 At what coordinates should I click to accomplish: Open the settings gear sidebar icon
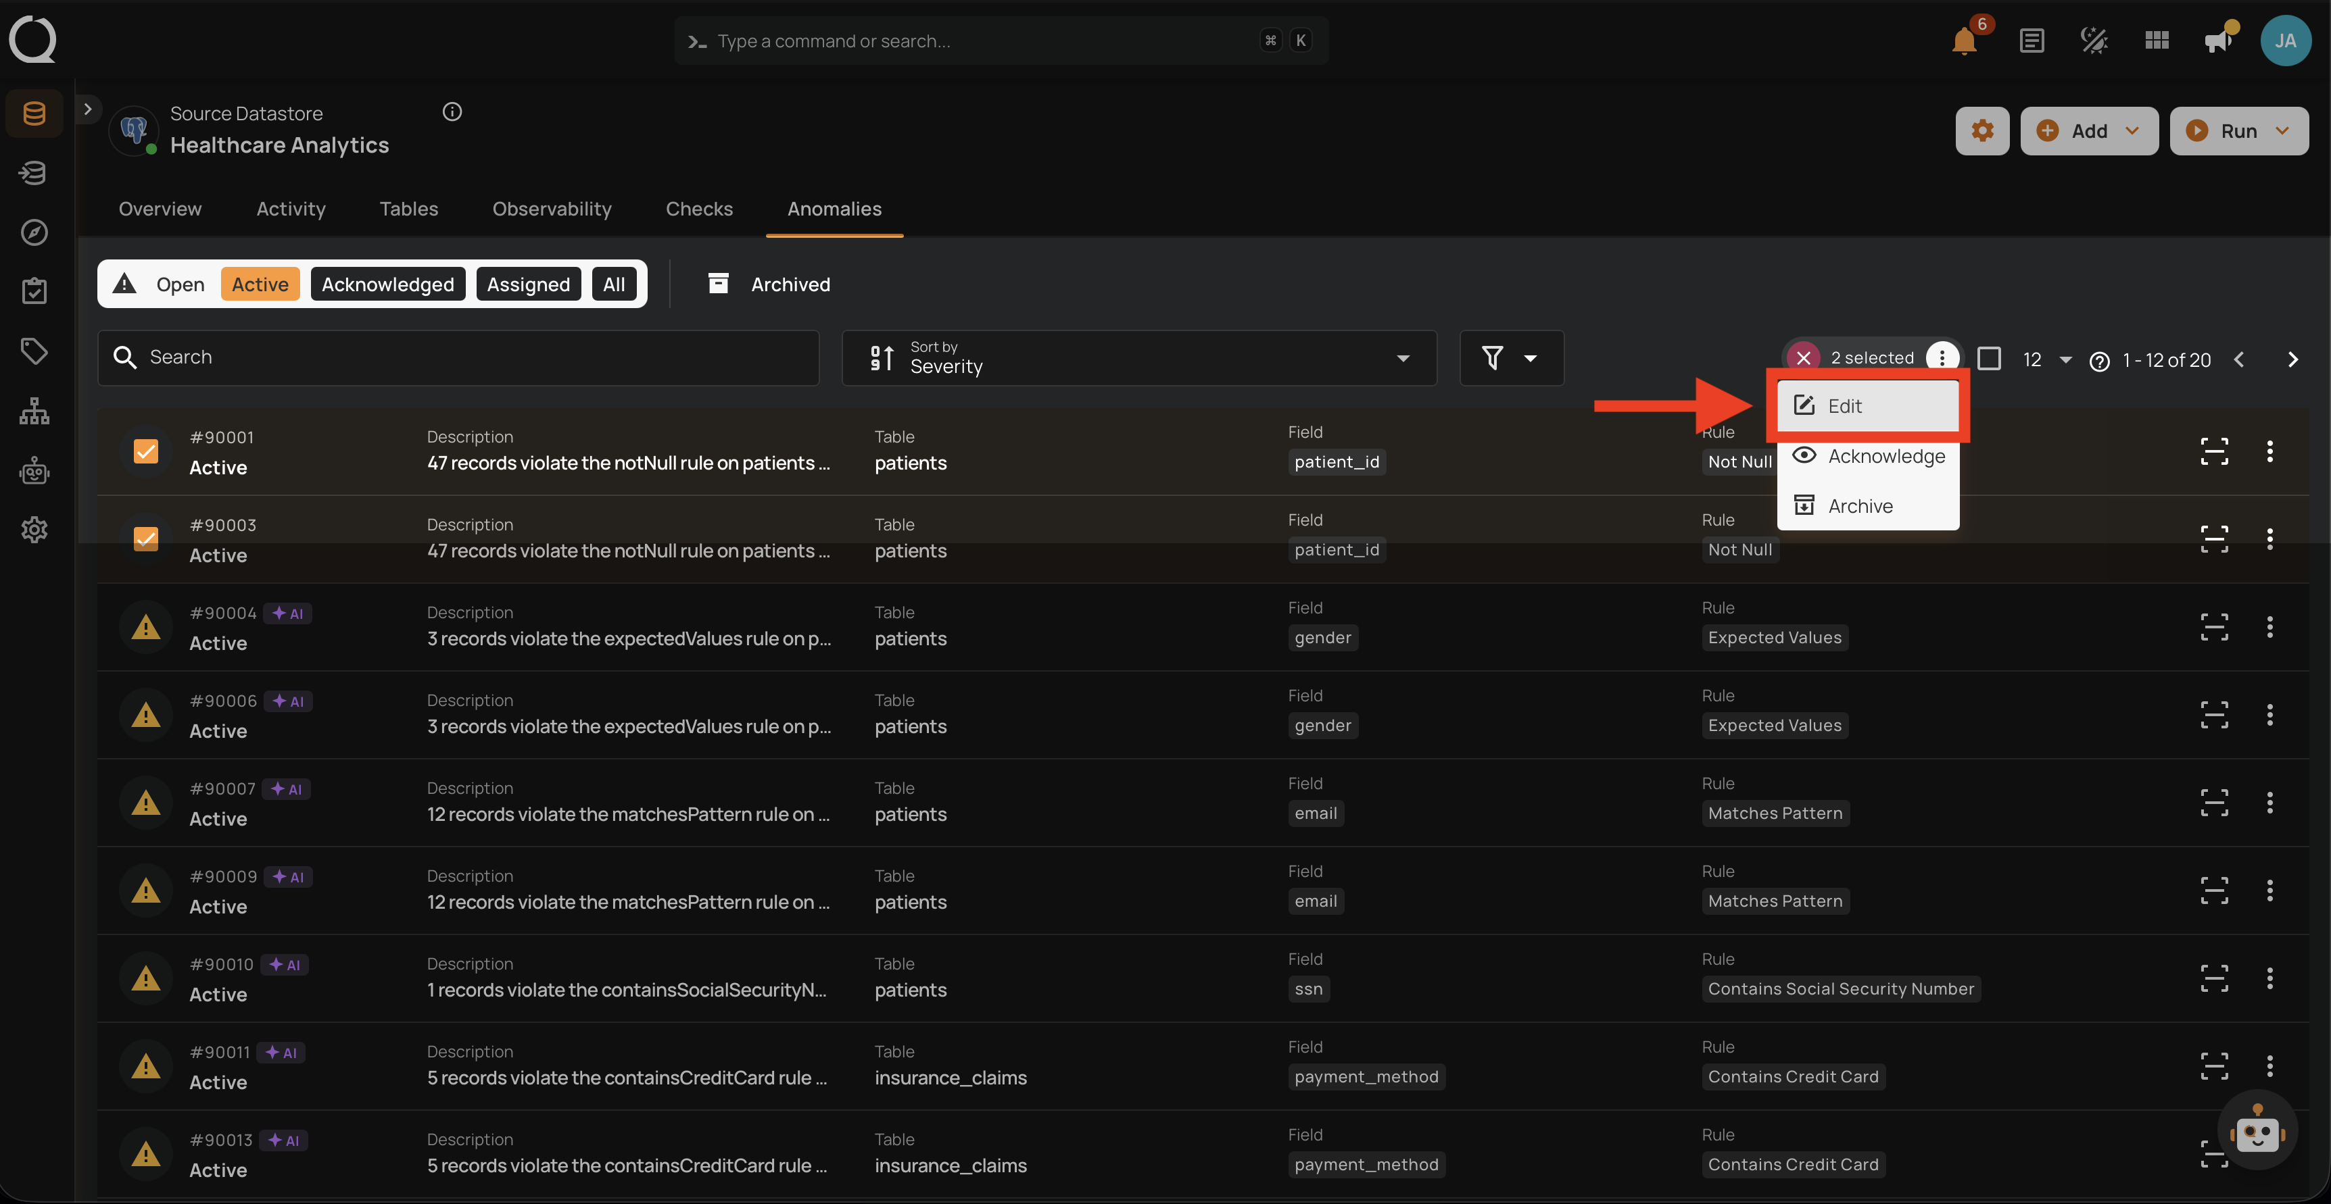34,529
